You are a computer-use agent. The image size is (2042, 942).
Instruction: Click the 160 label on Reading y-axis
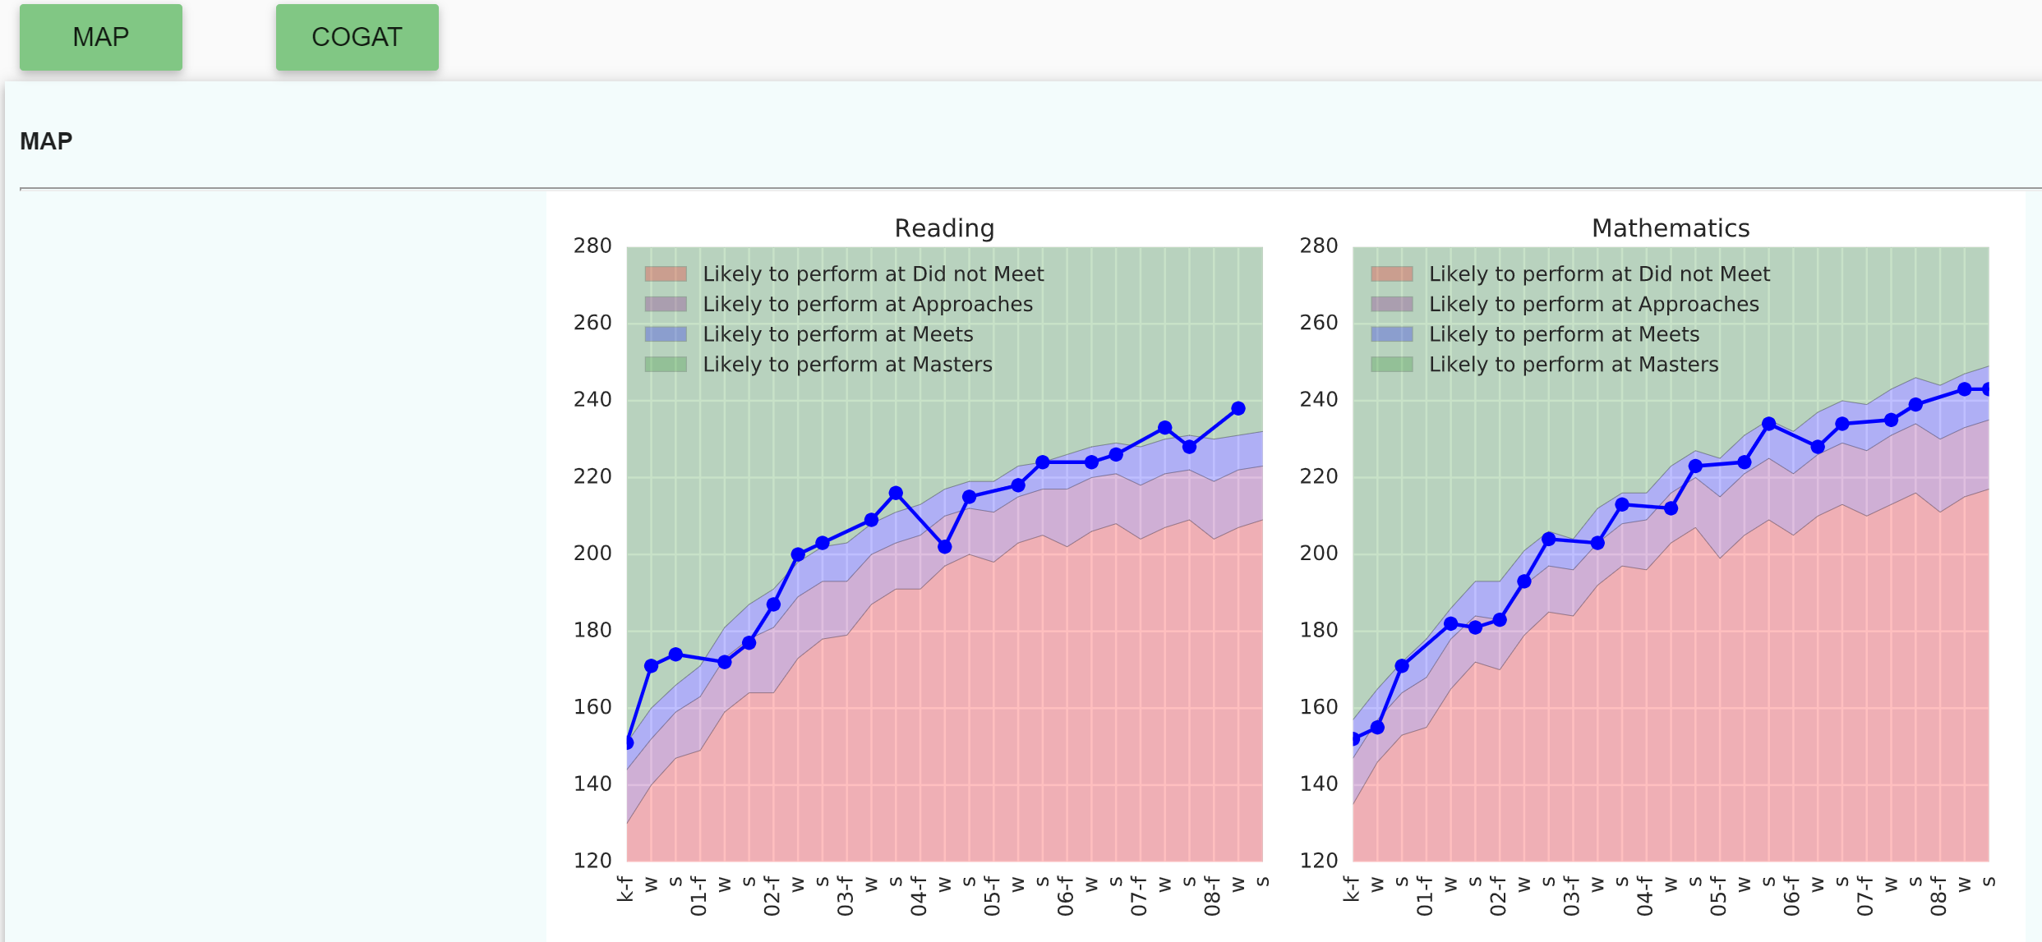click(x=592, y=706)
